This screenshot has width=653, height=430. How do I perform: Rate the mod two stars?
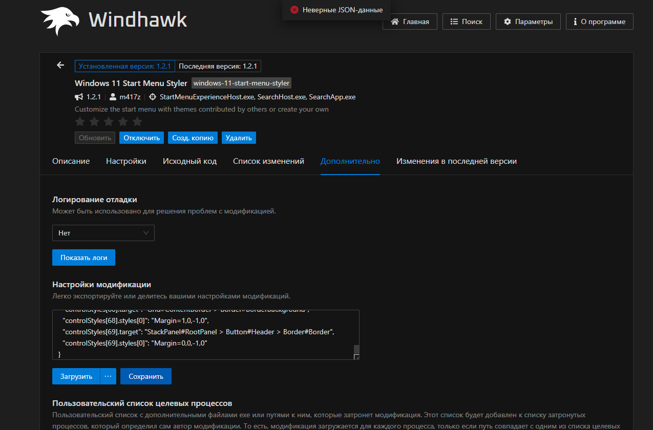(94, 122)
